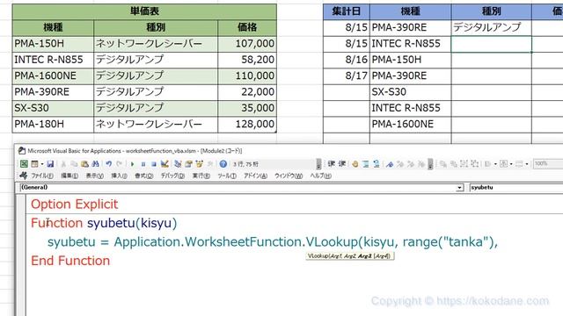Image resolution: width=563 pixels, height=316 pixels.
Task: Select cell SX-S30 in the right table
Action: click(x=411, y=92)
